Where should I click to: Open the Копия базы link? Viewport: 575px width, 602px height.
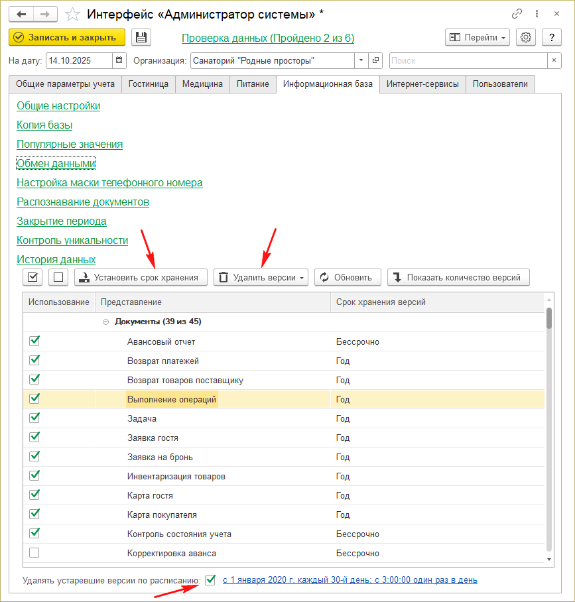click(x=44, y=125)
